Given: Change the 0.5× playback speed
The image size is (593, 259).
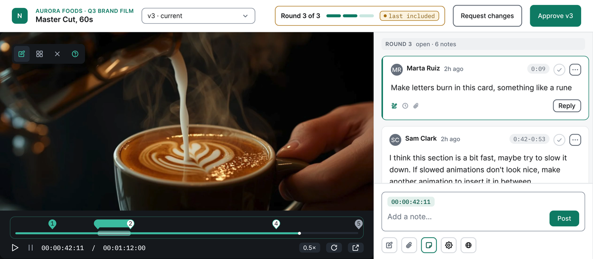Looking at the screenshot, I should click(x=310, y=248).
